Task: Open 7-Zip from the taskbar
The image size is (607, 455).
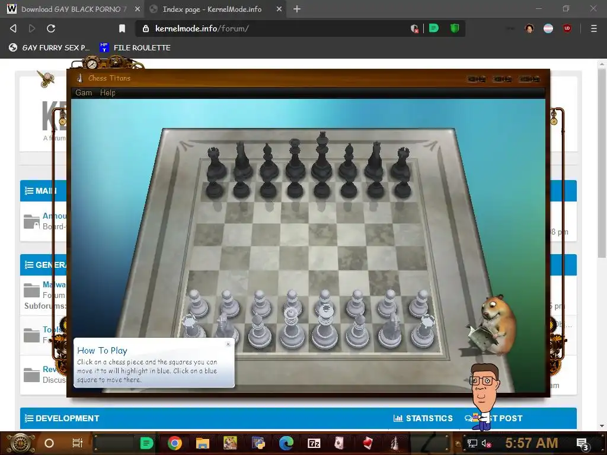Action: coord(314,443)
